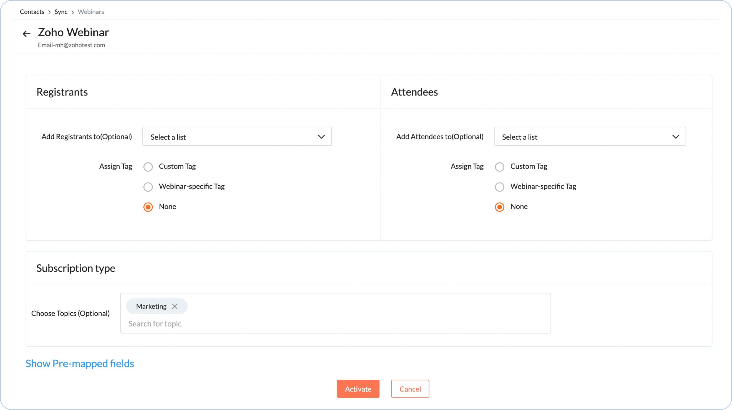Screen dimensions: 732x410
Task: Navigate to Contacts in the breadcrumb
Action: tap(32, 12)
